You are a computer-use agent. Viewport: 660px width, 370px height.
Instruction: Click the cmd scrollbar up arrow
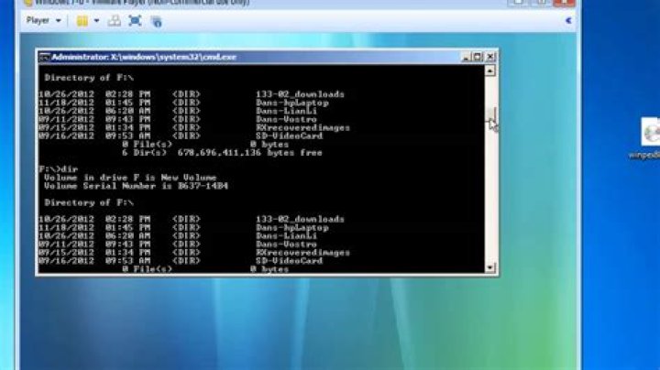(489, 71)
